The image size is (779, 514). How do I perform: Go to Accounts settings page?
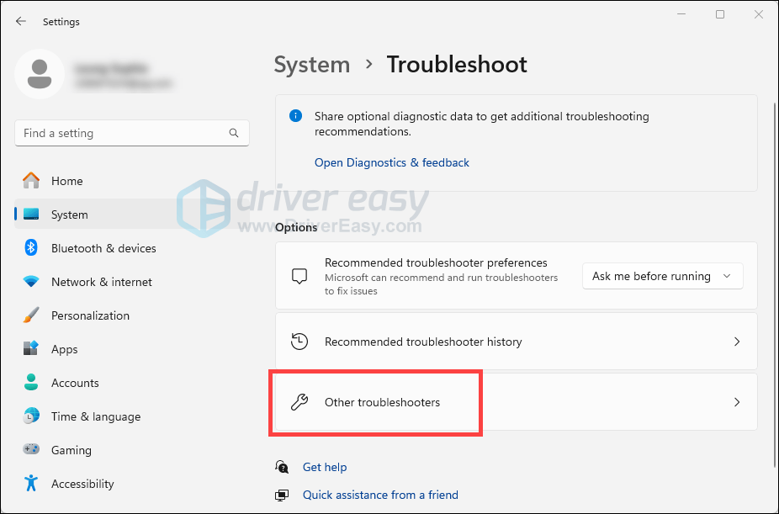coord(75,383)
